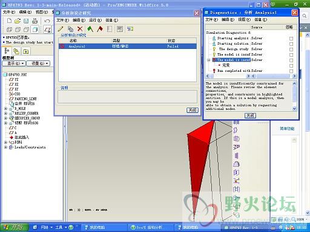Screen dimensions: 310x232
Task: Select the Analysis1 row in the study list
Action: pos(127,46)
